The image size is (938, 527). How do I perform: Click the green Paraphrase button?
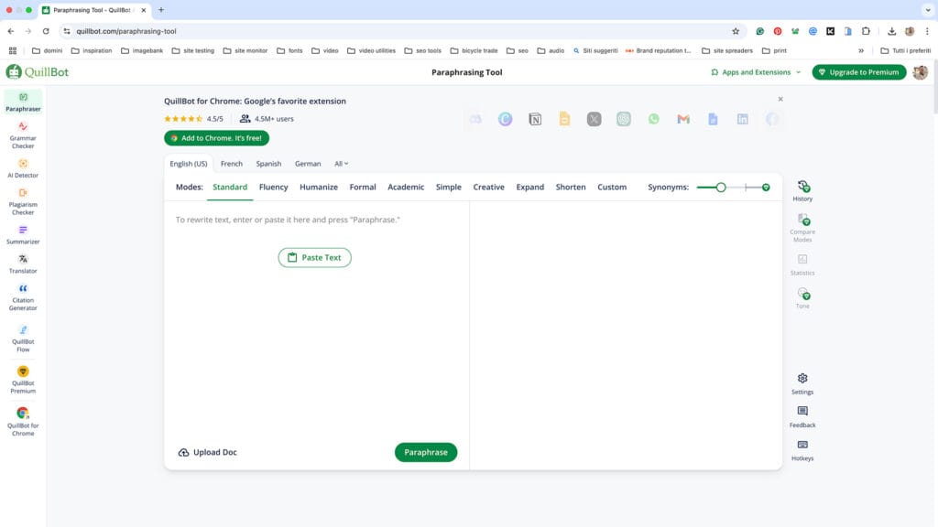425,451
